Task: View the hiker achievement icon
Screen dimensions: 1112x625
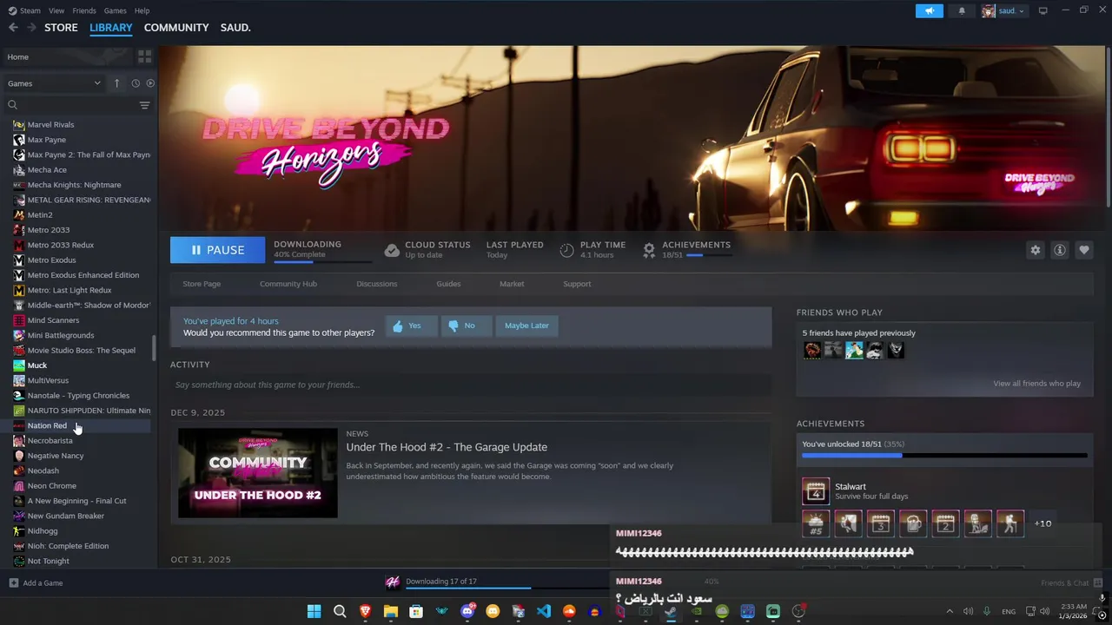Action: click(1010, 523)
